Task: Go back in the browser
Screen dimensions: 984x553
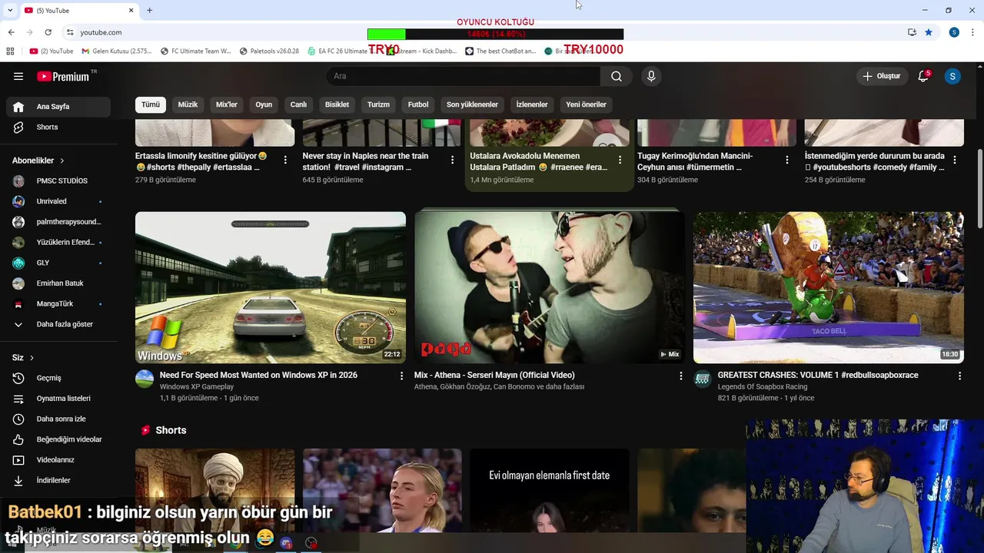Action: [11, 32]
